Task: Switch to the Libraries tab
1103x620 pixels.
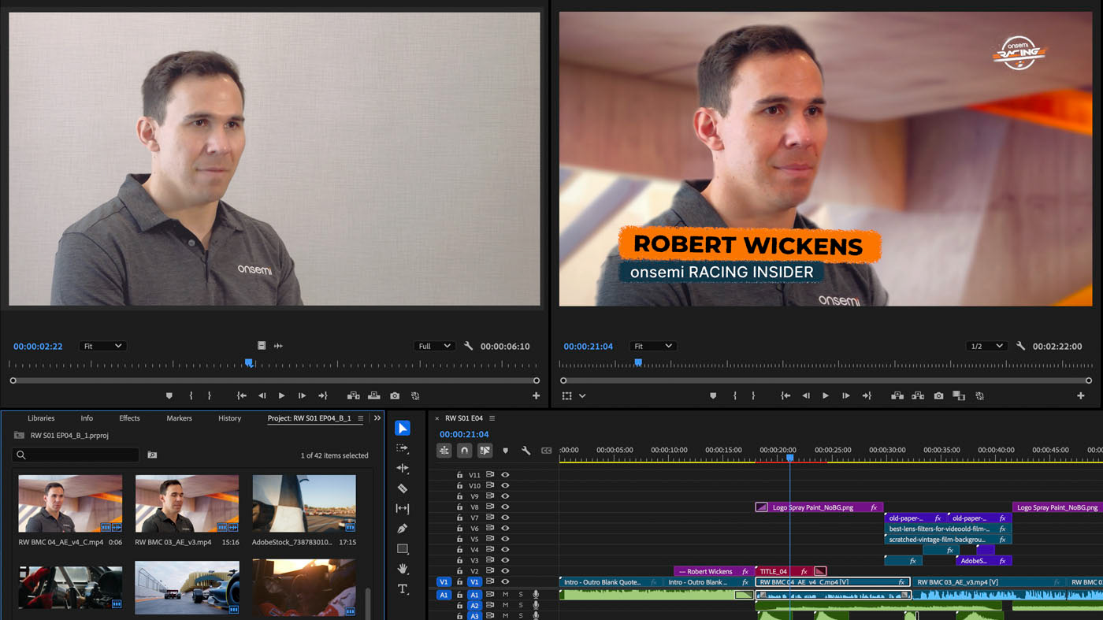Action: tap(41, 418)
